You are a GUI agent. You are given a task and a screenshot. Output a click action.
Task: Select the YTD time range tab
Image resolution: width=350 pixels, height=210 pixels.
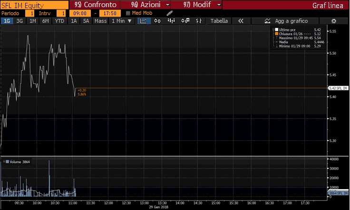(x=59, y=21)
